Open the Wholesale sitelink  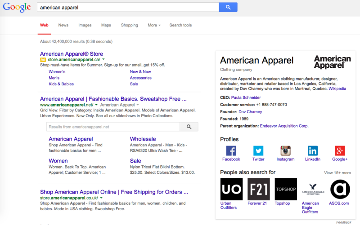pos(143,139)
